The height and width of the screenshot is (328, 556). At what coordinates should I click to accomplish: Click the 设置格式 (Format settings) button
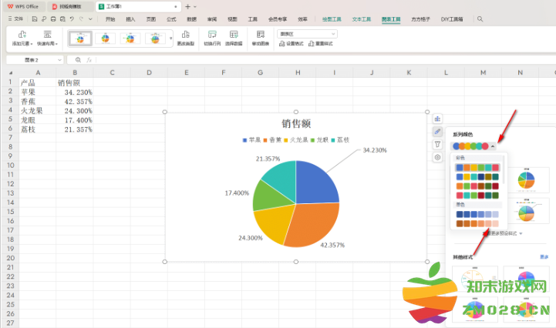(293, 44)
